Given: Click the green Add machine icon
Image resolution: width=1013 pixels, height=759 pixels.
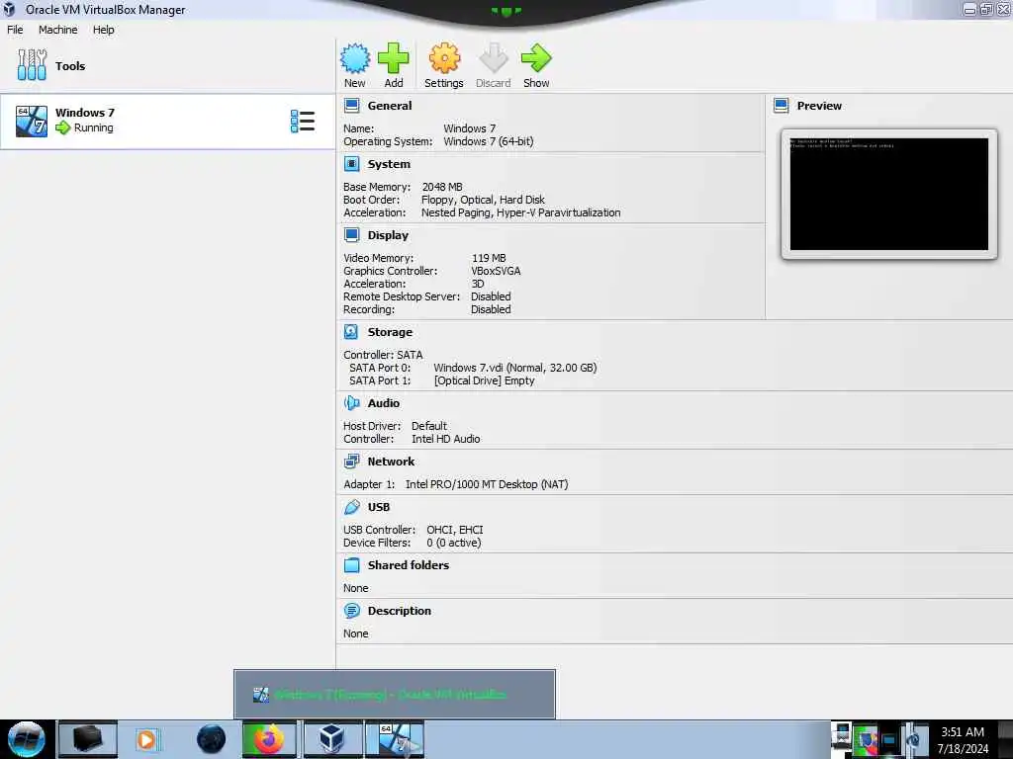Looking at the screenshot, I should [394, 58].
